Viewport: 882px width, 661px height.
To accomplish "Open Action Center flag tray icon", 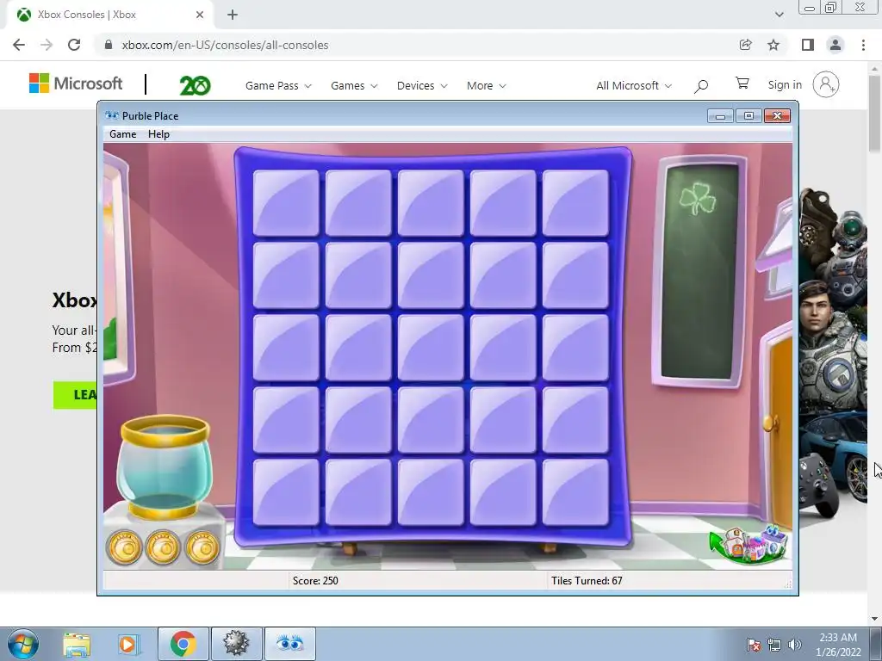I will tap(754, 645).
